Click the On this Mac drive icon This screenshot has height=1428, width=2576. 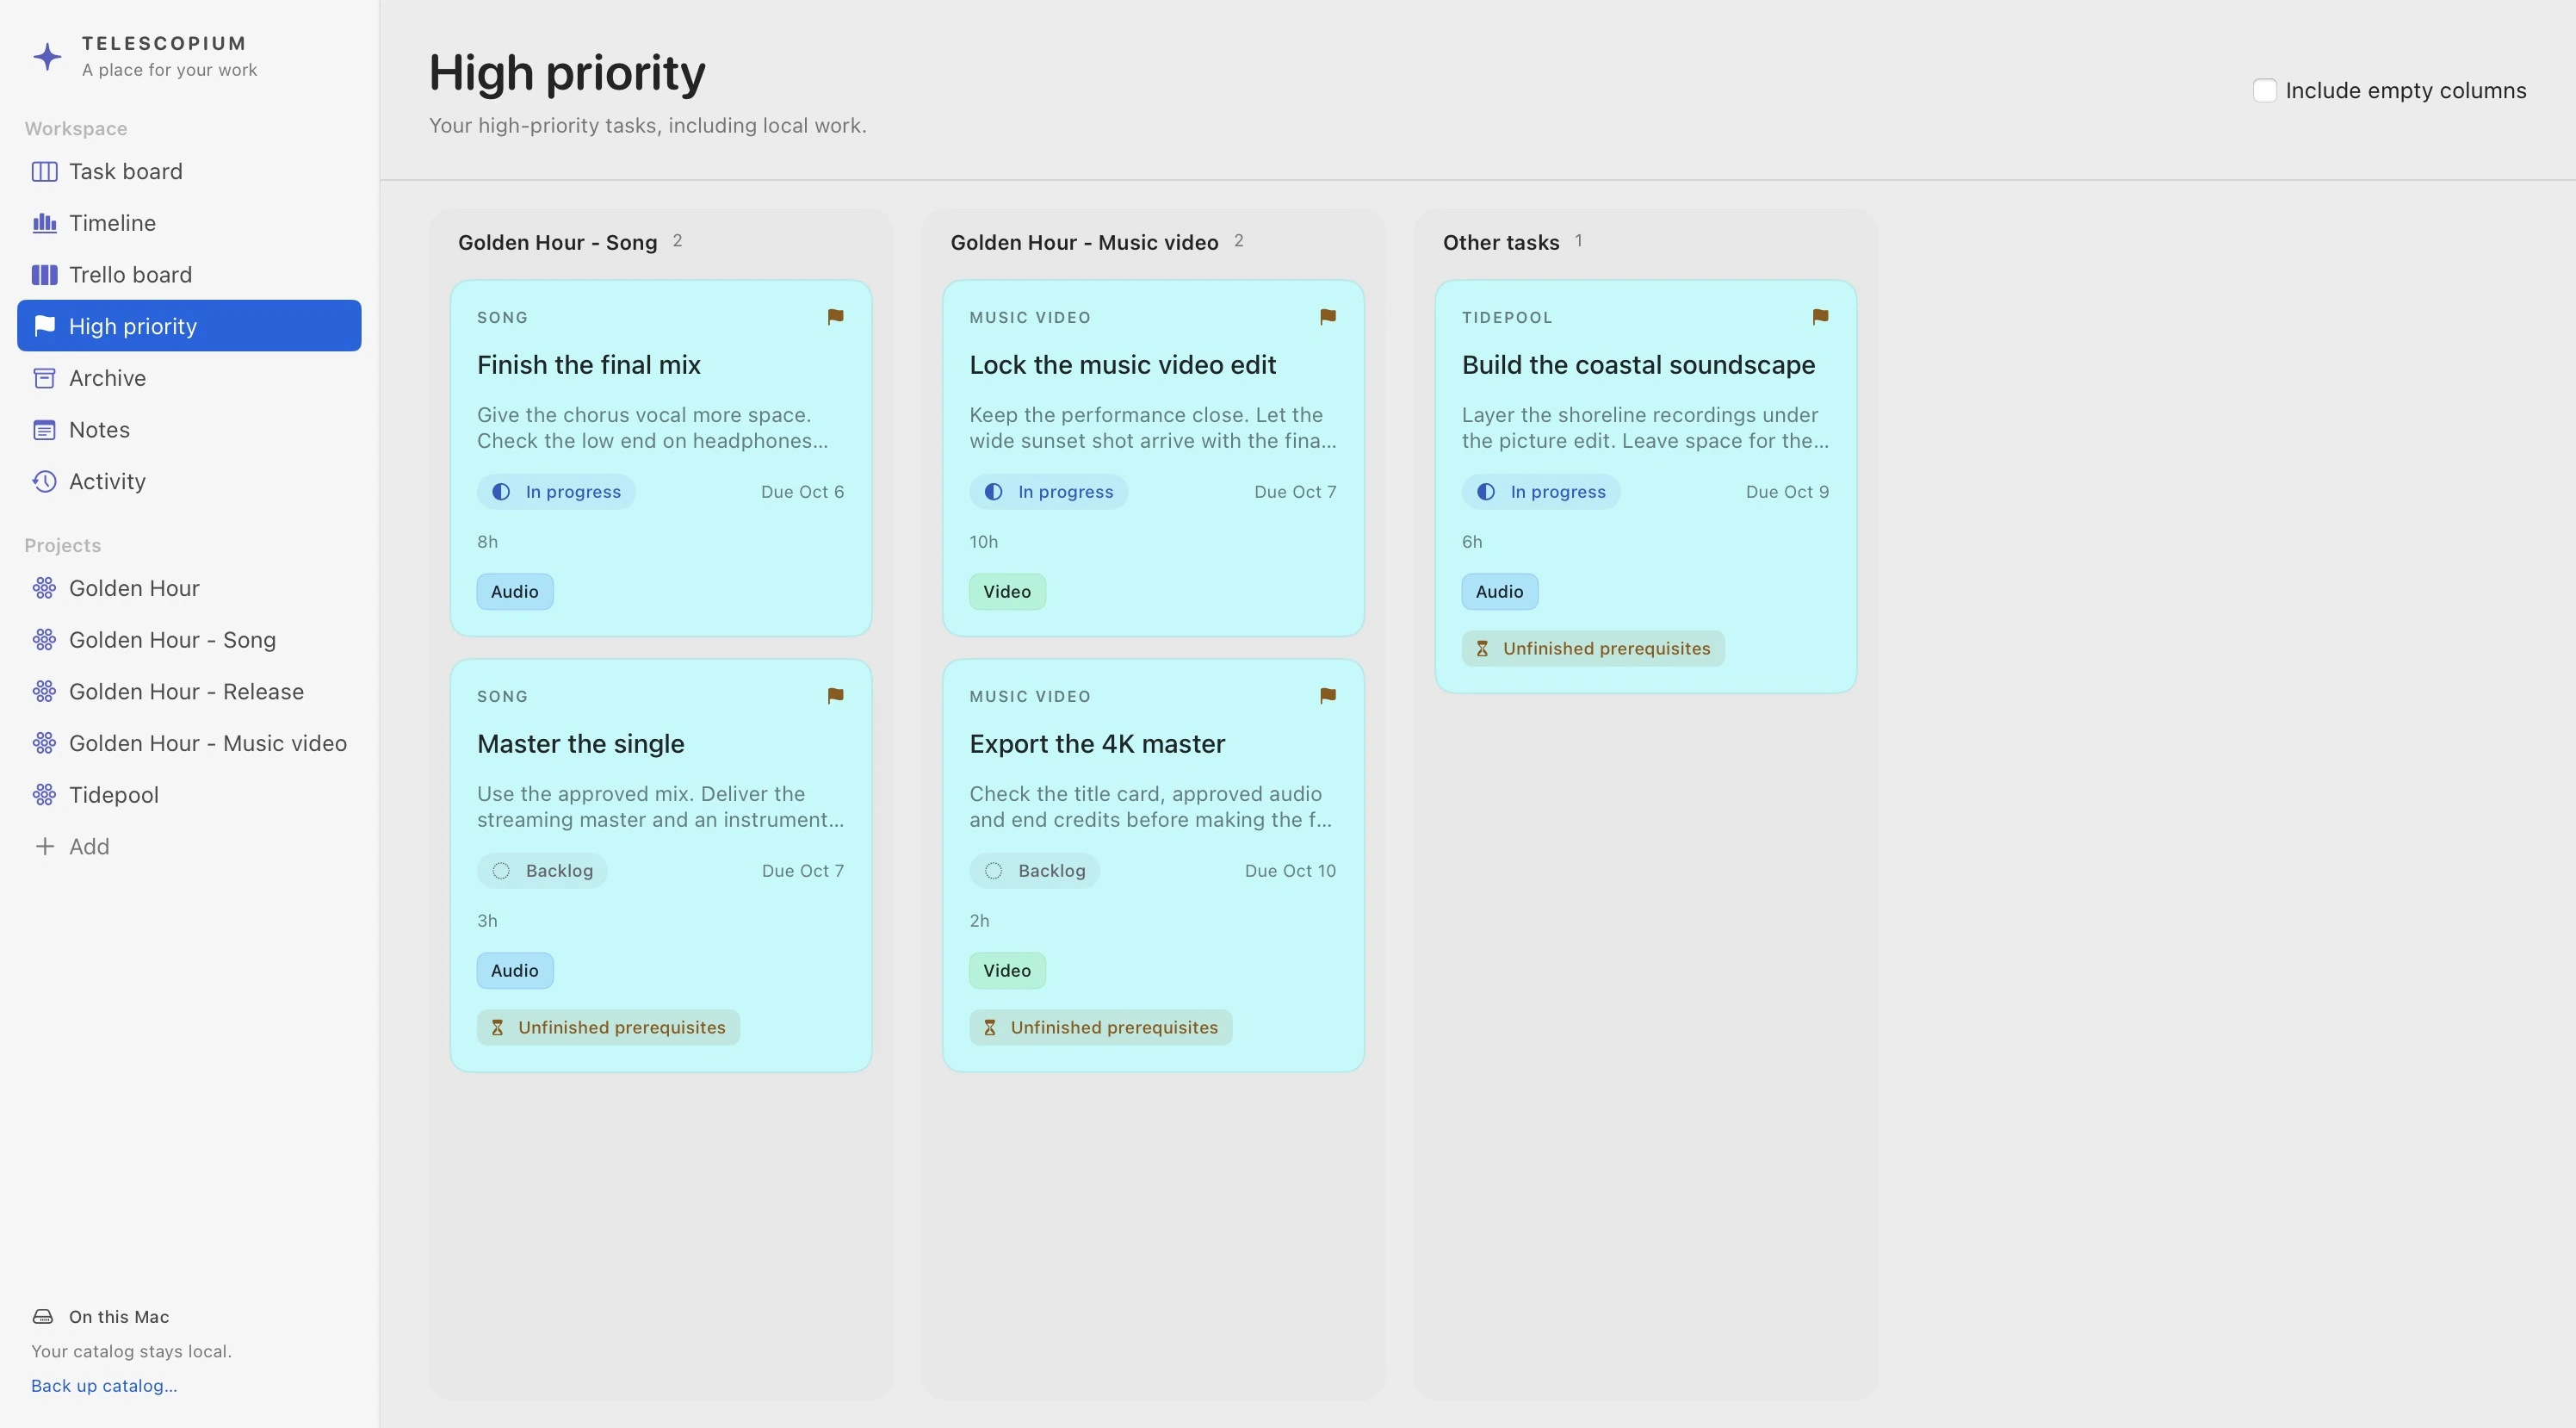(x=43, y=1317)
